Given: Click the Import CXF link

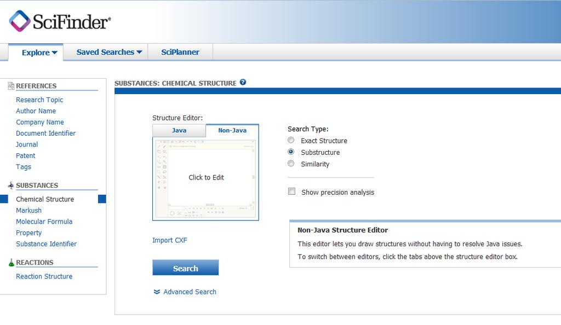Looking at the screenshot, I should click(x=170, y=240).
